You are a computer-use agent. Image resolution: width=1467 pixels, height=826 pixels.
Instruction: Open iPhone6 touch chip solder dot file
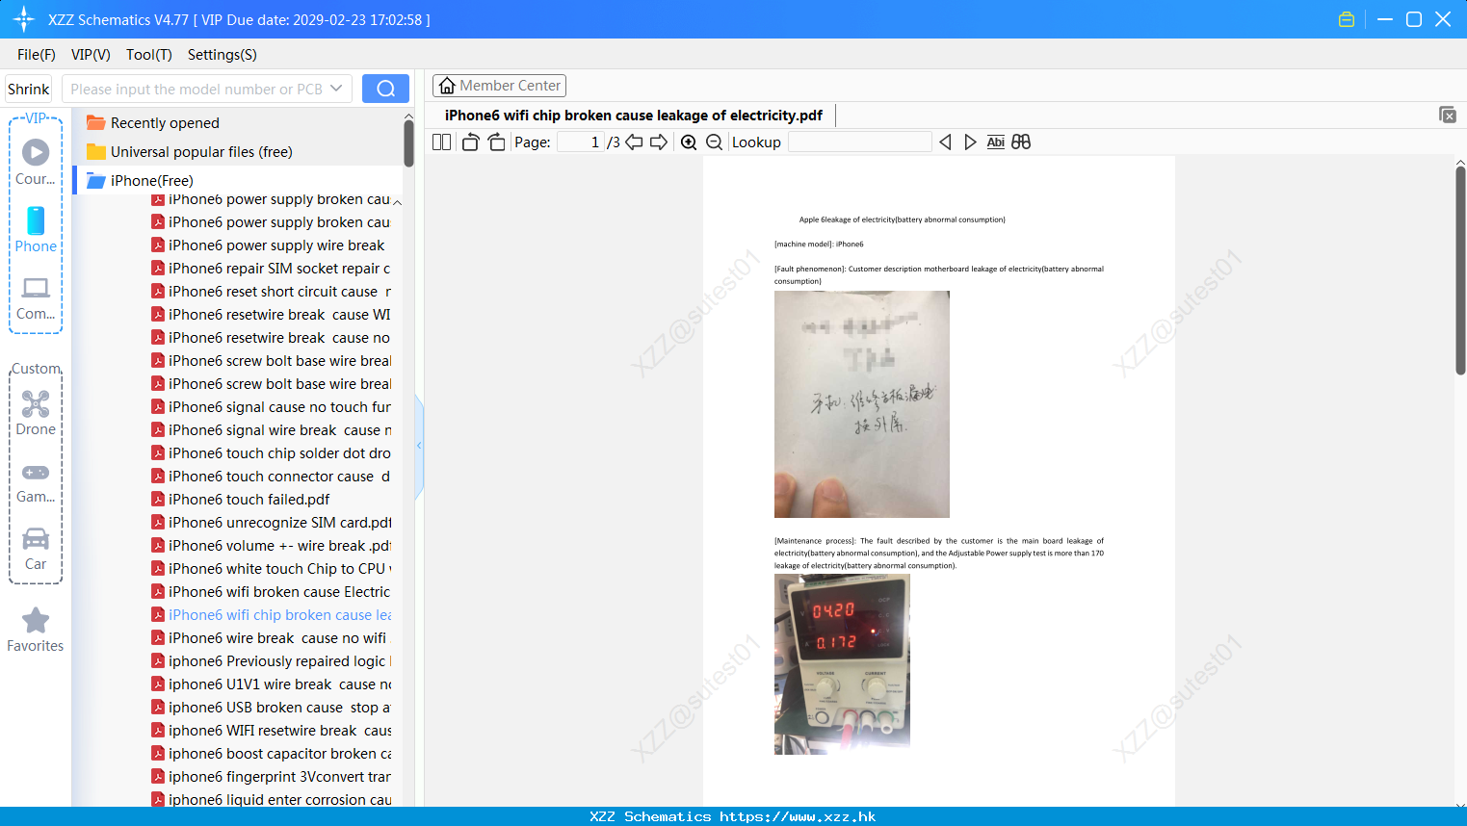tap(272, 453)
